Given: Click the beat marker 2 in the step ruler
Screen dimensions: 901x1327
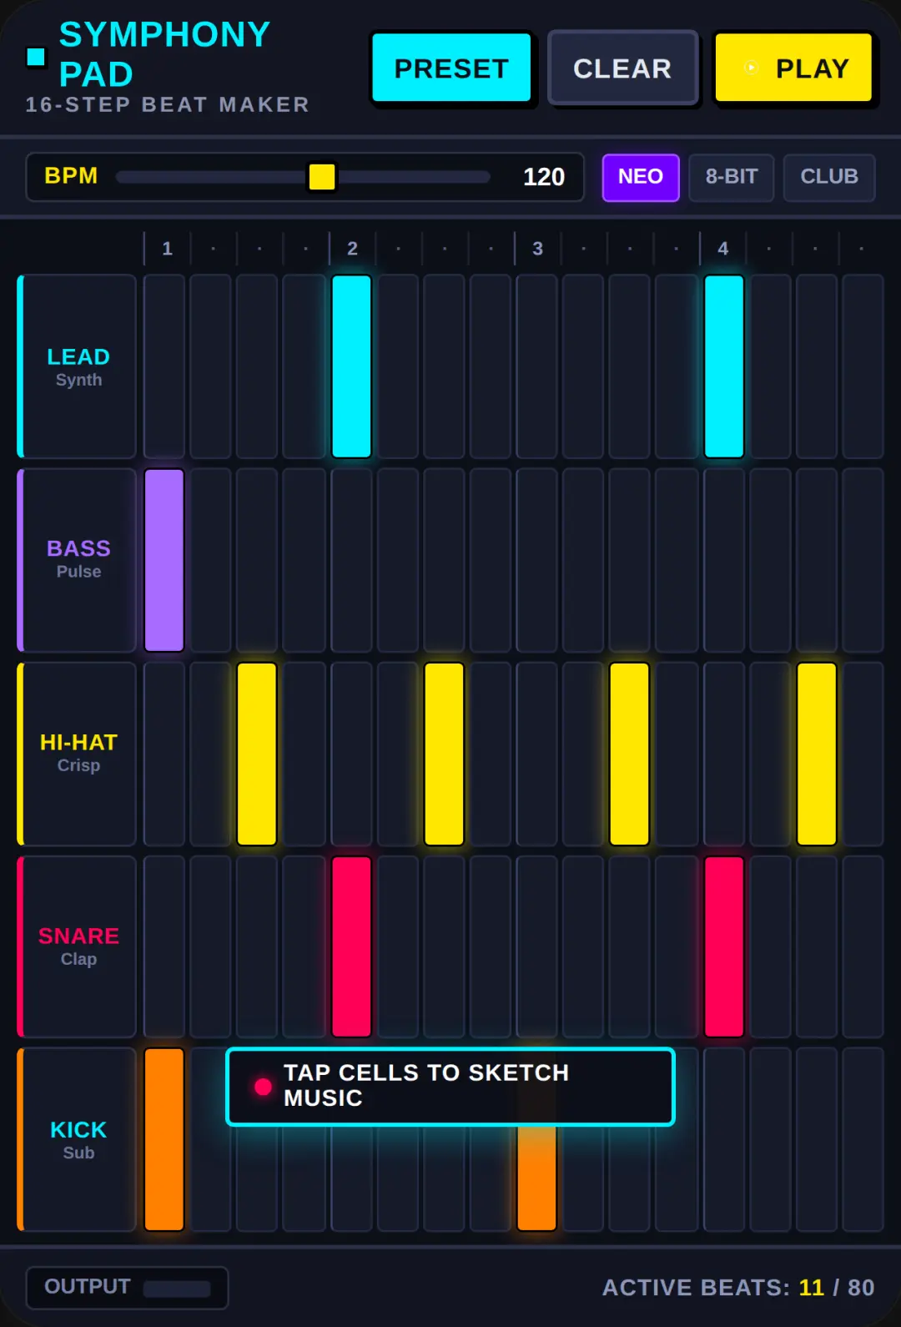Looking at the screenshot, I should 352,249.
